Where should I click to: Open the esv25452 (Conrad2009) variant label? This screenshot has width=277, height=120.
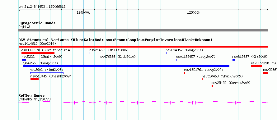[231, 83]
